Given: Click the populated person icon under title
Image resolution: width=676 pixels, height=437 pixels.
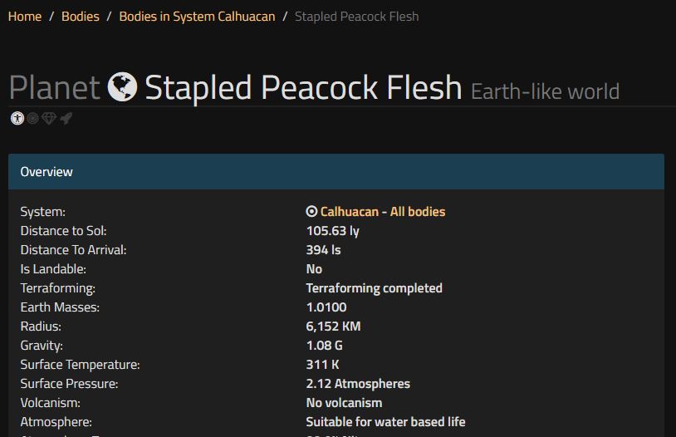Looking at the screenshot, I should click(x=17, y=118).
